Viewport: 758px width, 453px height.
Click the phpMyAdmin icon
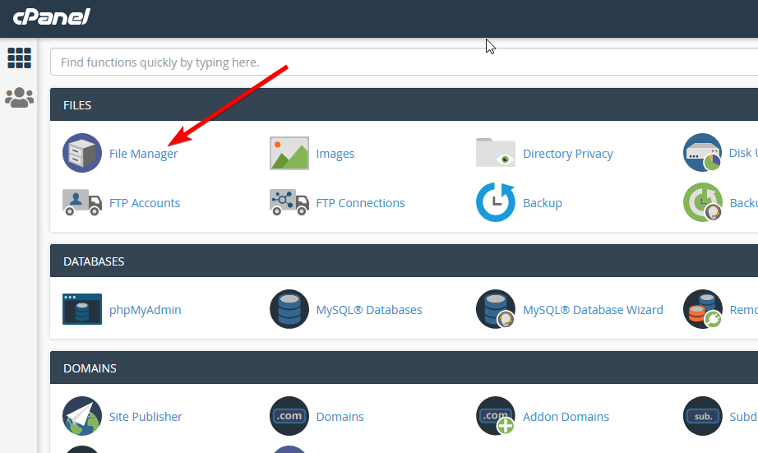pyautogui.click(x=82, y=309)
